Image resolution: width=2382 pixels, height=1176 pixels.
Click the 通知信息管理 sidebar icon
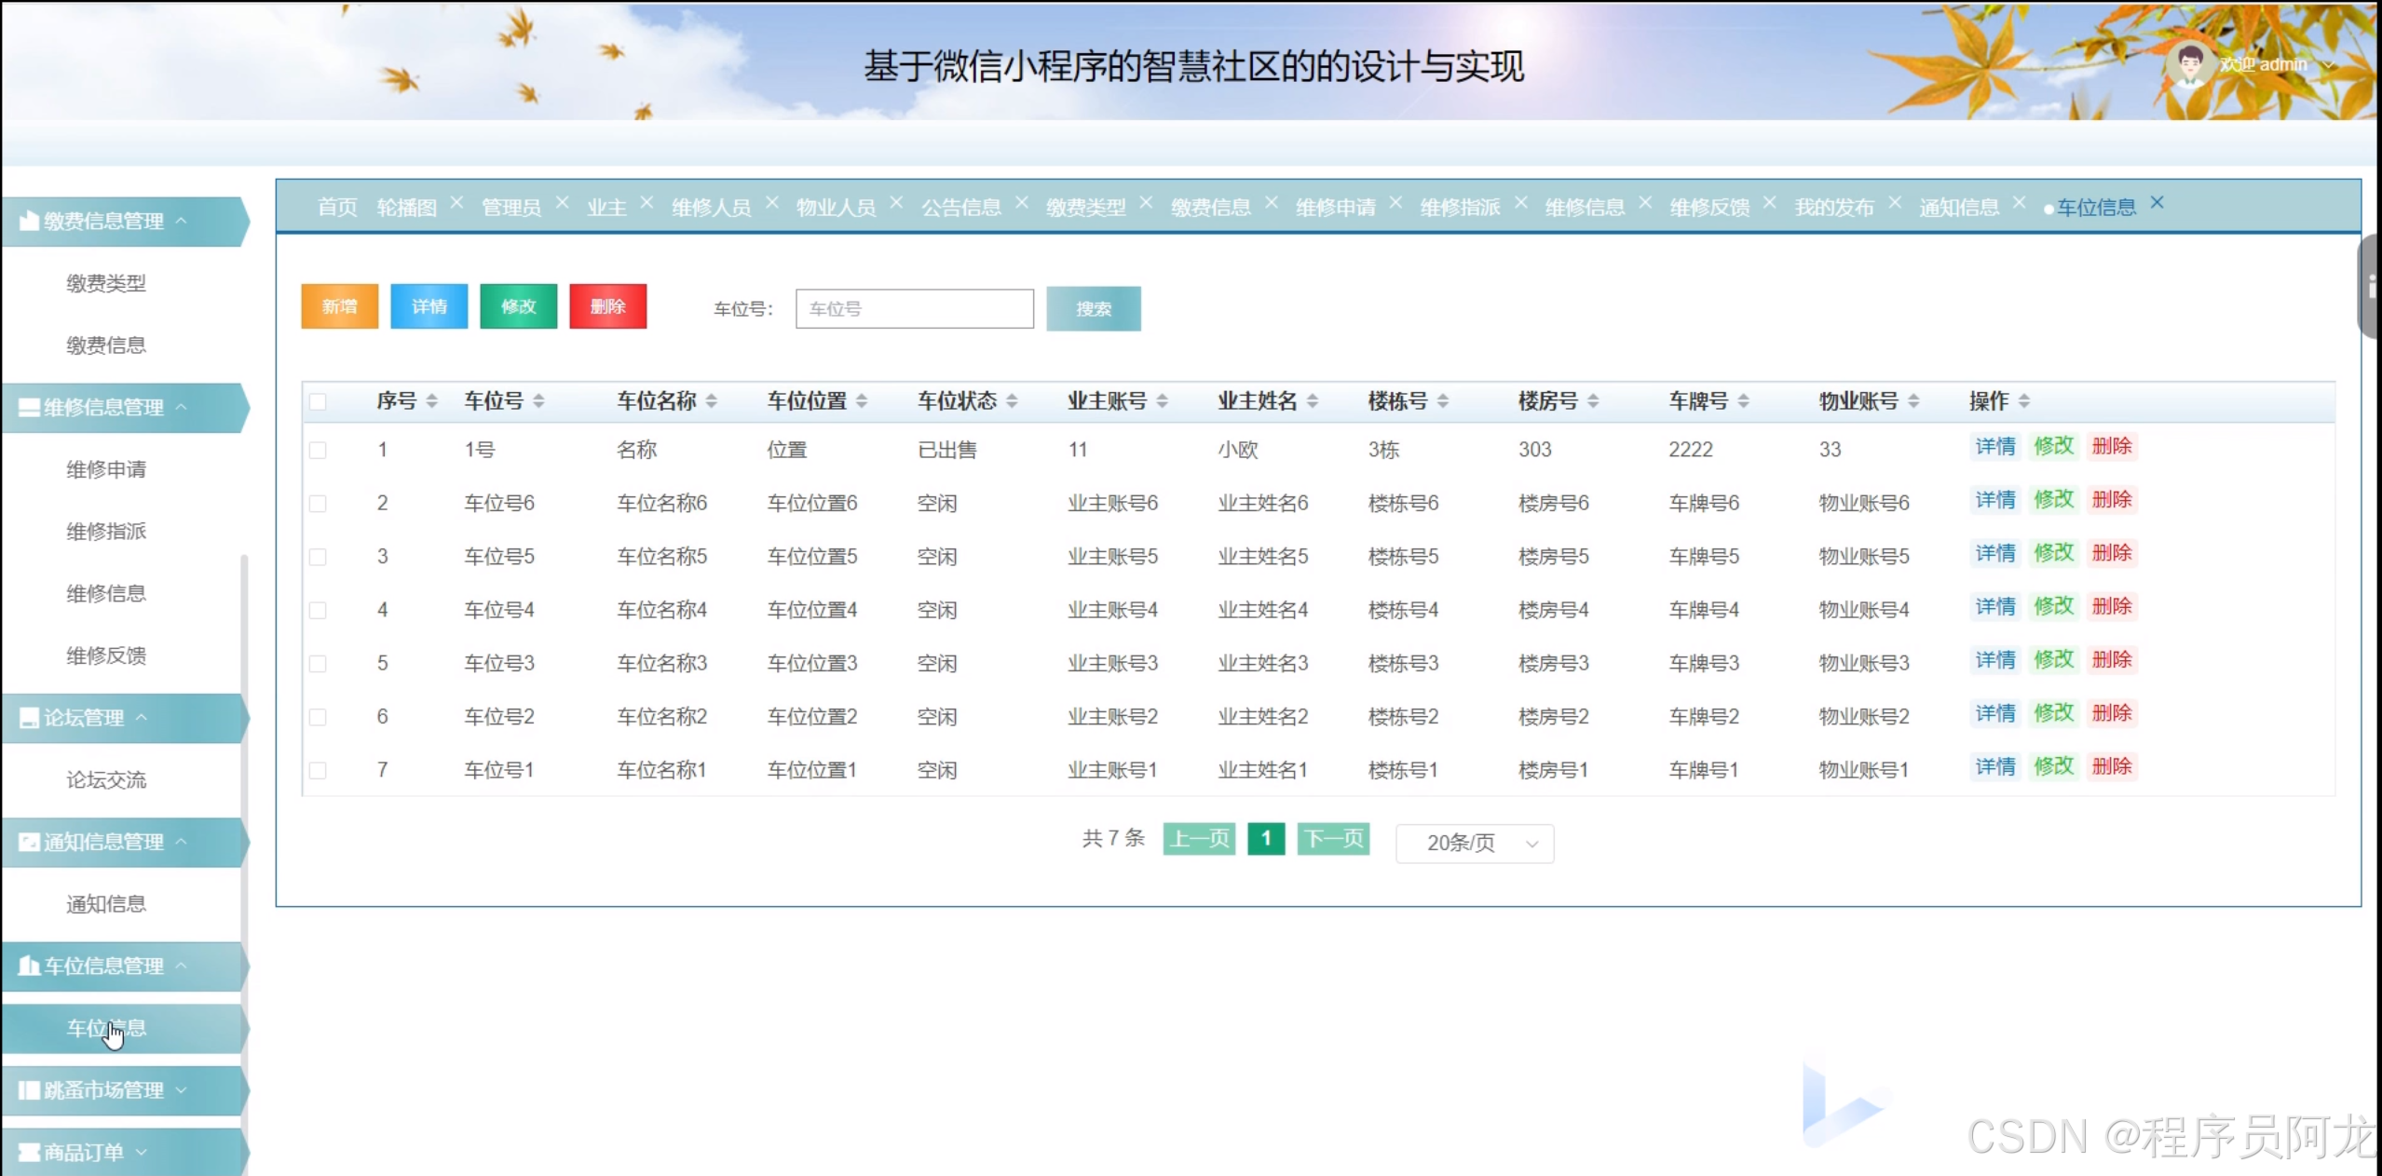tap(29, 842)
